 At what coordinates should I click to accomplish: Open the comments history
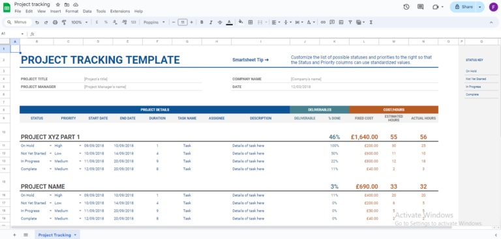point(421,7)
